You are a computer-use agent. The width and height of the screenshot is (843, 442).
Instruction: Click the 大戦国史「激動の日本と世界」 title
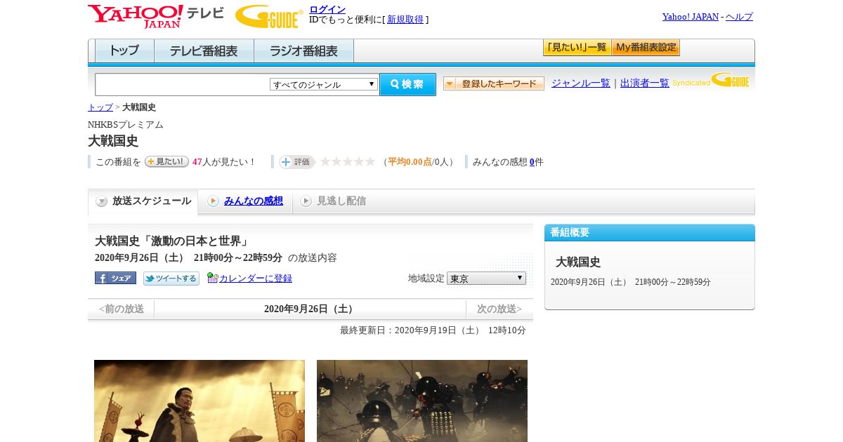point(172,241)
